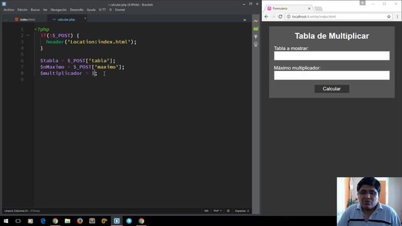Open the round blue app on taskbar
The image size is (402, 226).
point(129,221)
